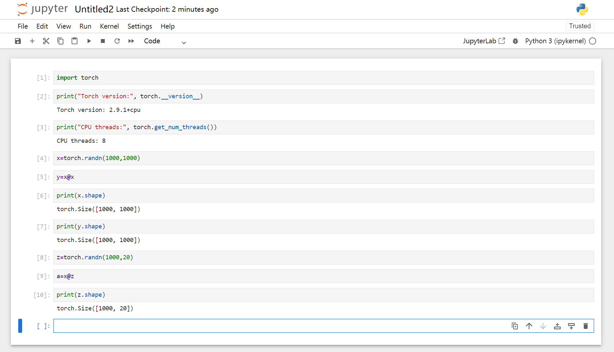Save the notebook with the floppy disk icon
Screen dimensions: 614x352
(x=18, y=41)
